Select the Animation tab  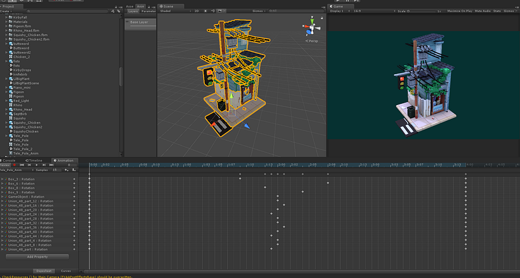pyautogui.click(x=63, y=160)
